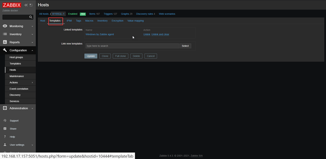The height and width of the screenshot is (159, 326).
Task: Click the Update button
Action: click(x=91, y=56)
